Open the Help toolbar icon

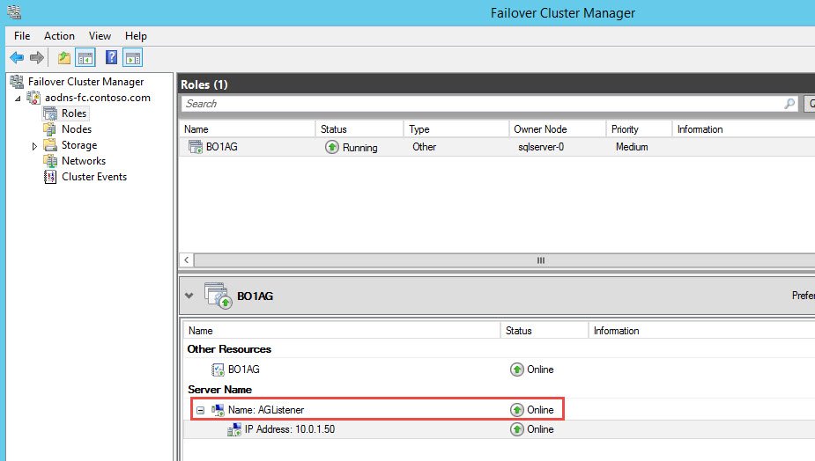point(111,57)
